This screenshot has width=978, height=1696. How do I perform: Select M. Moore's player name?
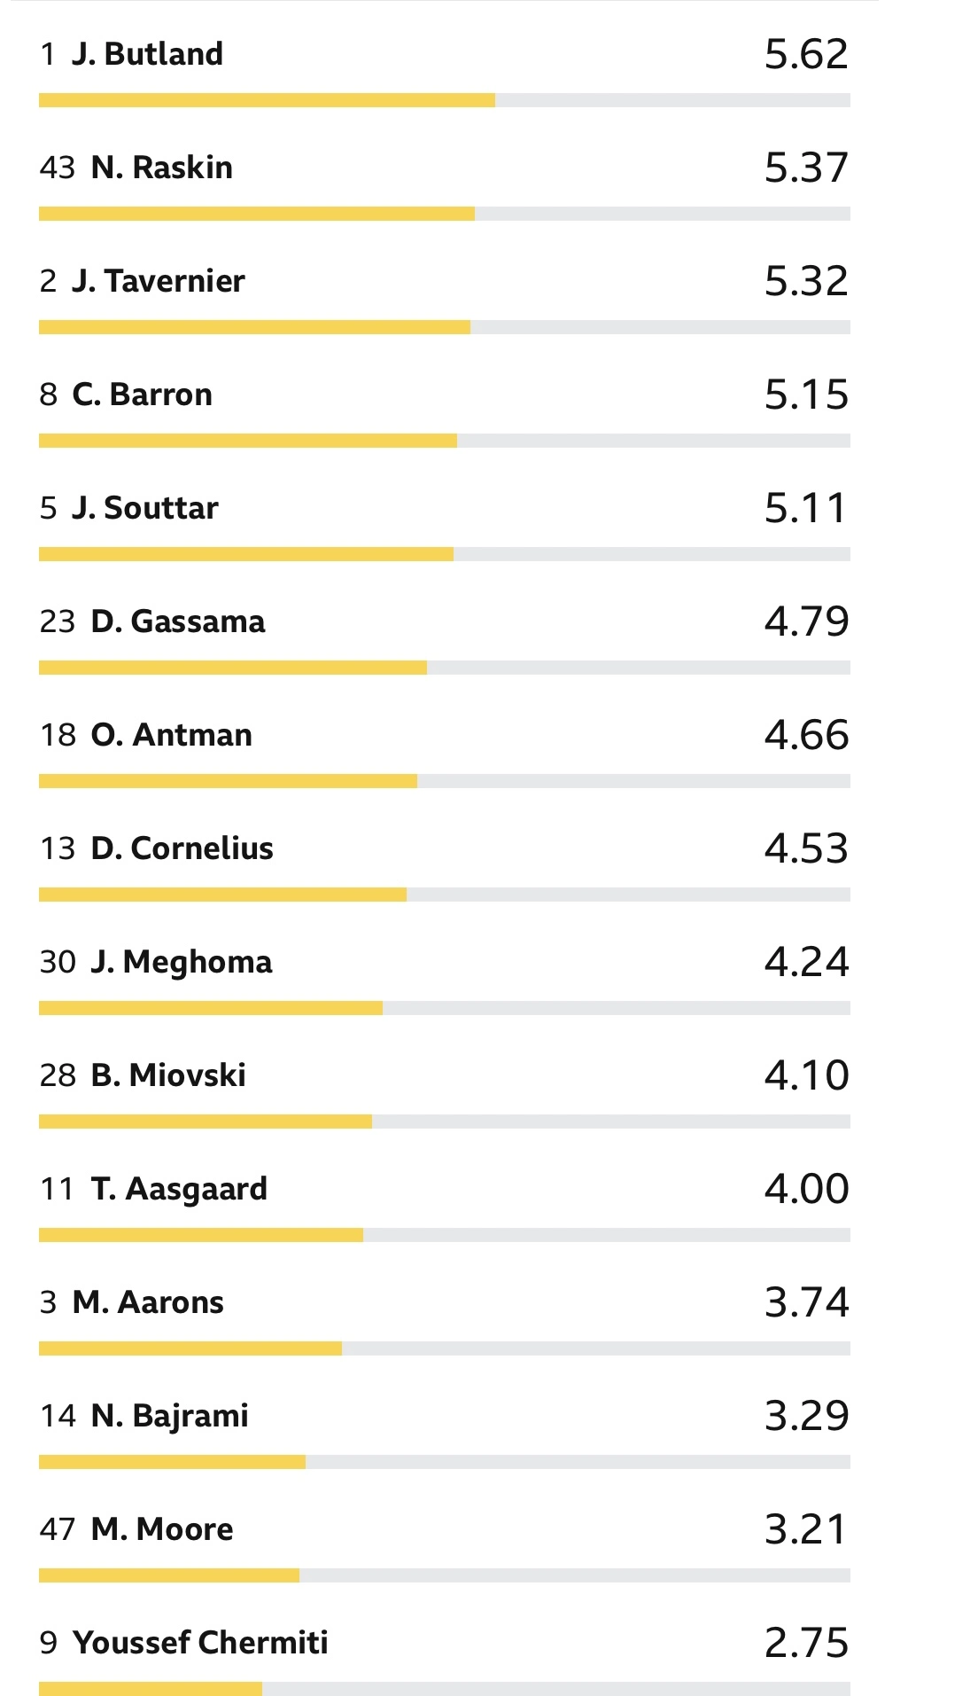point(162,1529)
